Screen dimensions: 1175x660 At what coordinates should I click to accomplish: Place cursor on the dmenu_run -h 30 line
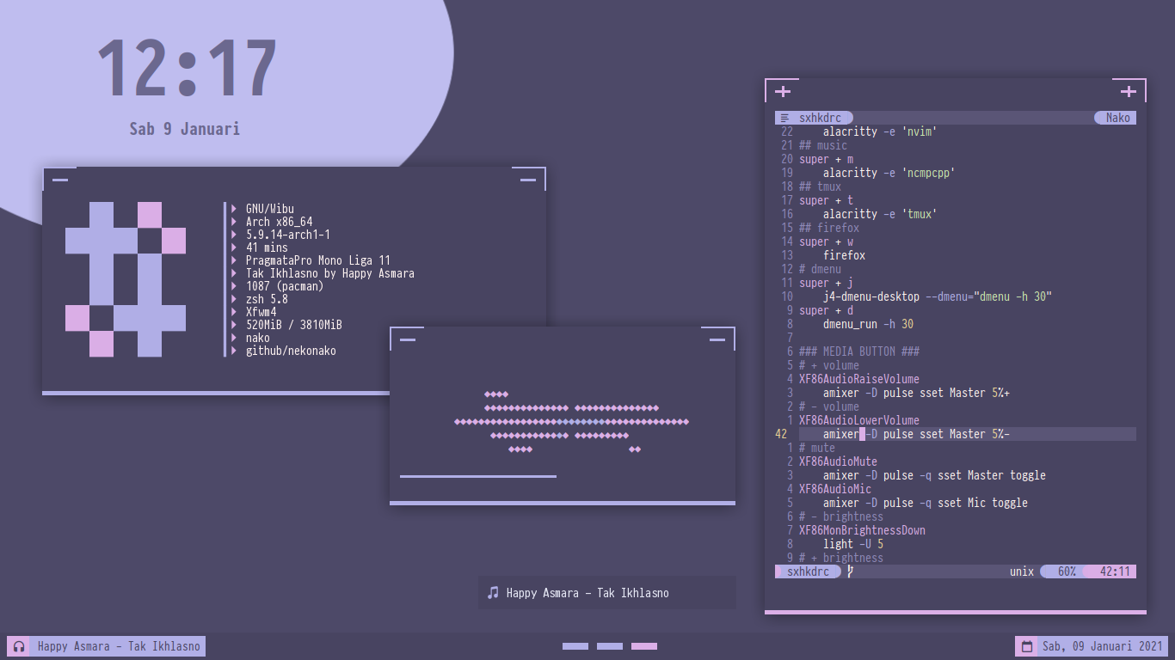[868, 324]
